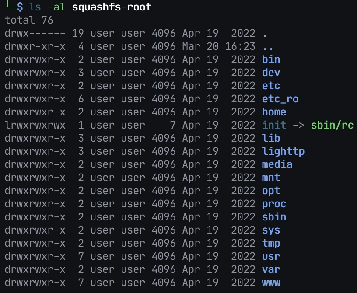357x293 pixels.
Task: Select the etc_ro directory entry
Action: point(280,99)
